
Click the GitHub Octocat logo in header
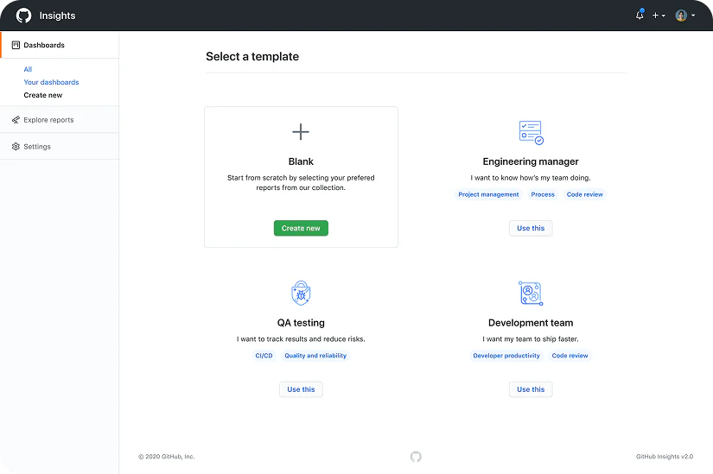coord(23,16)
